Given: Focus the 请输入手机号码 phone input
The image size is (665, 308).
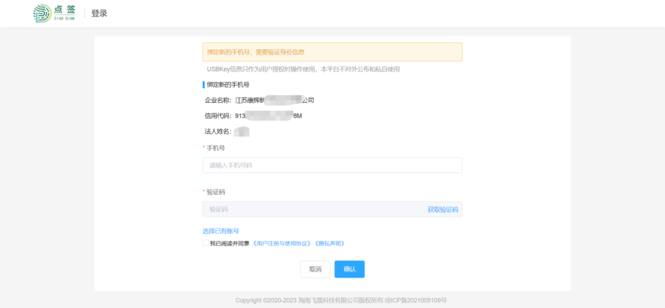Looking at the screenshot, I should coord(332,165).
